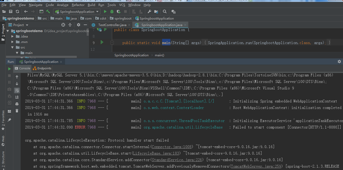Toggle scroll to end of console
Image resolution: width=343 pixels, height=170 pixels.
tap(17, 97)
